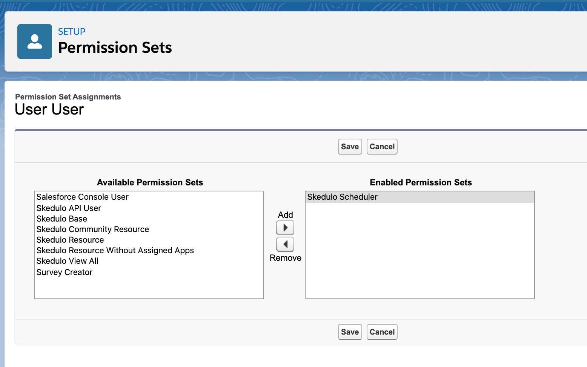Select Skedulo API User permission set

click(x=69, y=208)
